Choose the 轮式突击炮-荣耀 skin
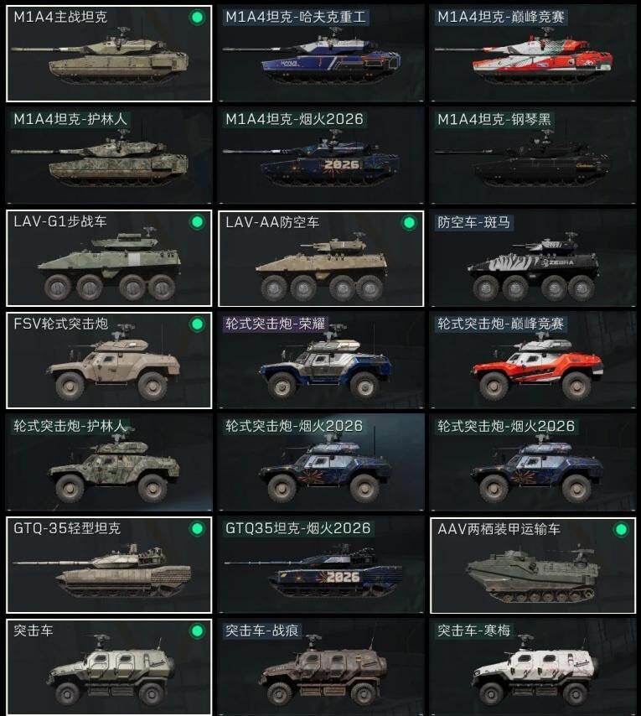The image size is (641, 716). 321,361
